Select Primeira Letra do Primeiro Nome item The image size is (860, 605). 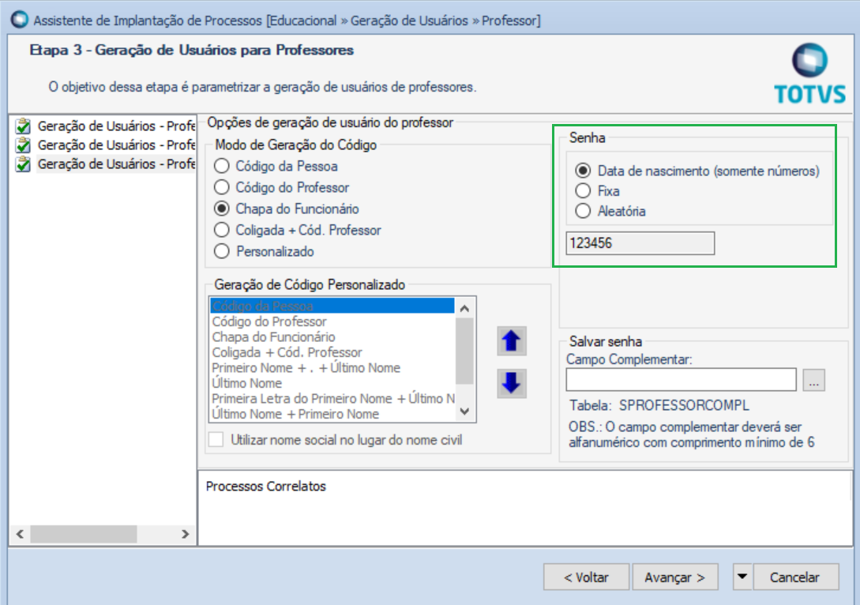click(332, 398)
